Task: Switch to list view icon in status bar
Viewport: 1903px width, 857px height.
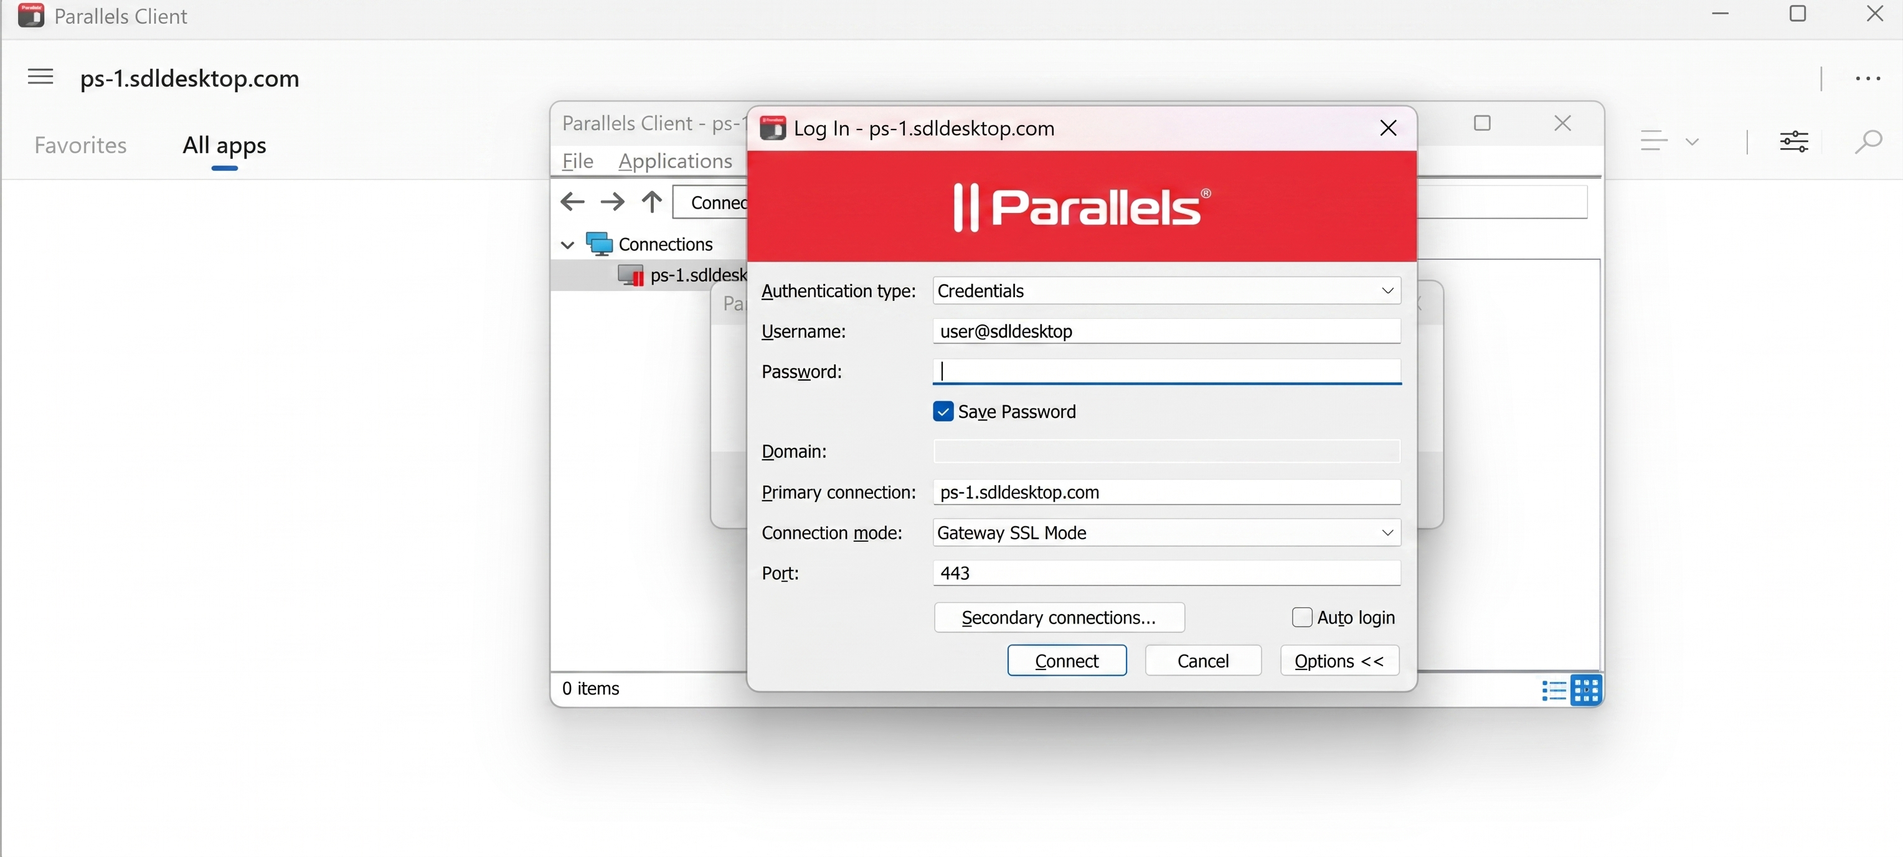Action: pyautogui.click(x=1554, y=691)
